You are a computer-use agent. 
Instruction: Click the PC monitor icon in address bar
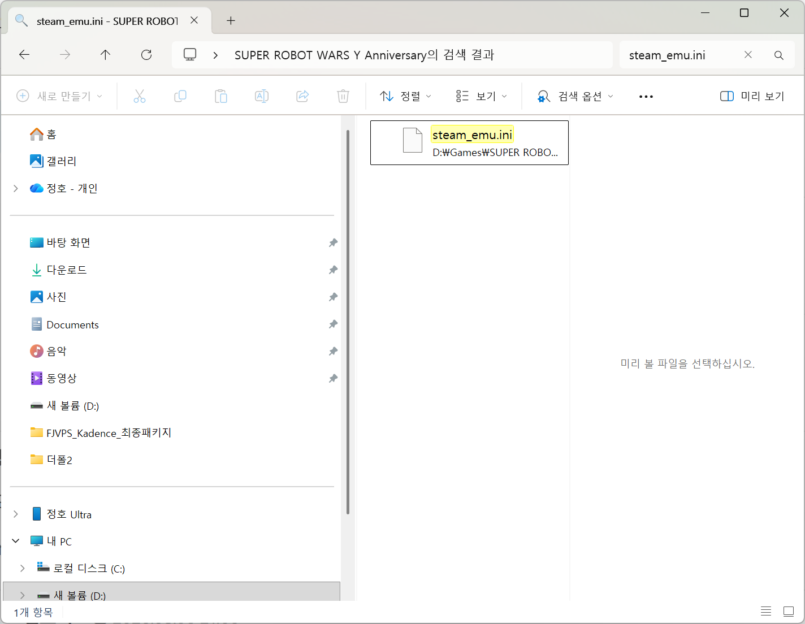tap(190, 55)
